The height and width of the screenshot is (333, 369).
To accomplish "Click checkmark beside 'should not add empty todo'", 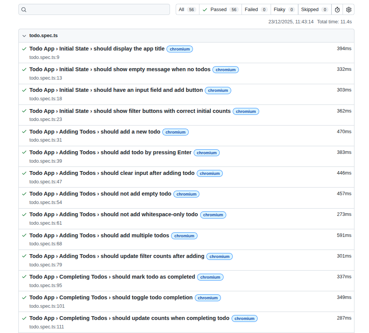I will coord(24,194).
